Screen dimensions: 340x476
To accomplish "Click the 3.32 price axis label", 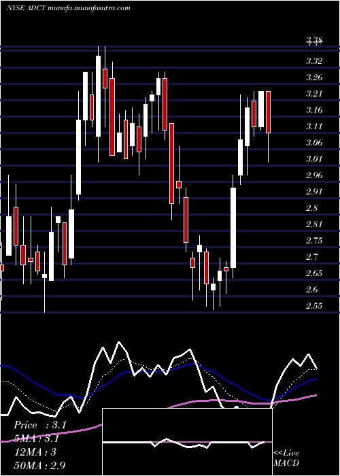I will [x=314, y=61].
